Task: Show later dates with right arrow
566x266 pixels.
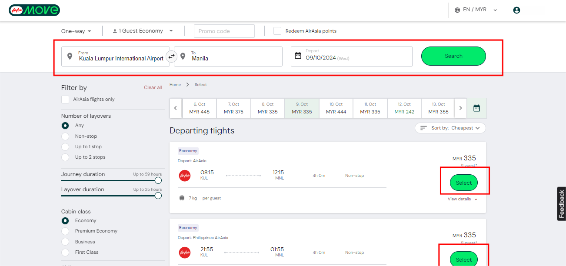Action: (460, 108)
